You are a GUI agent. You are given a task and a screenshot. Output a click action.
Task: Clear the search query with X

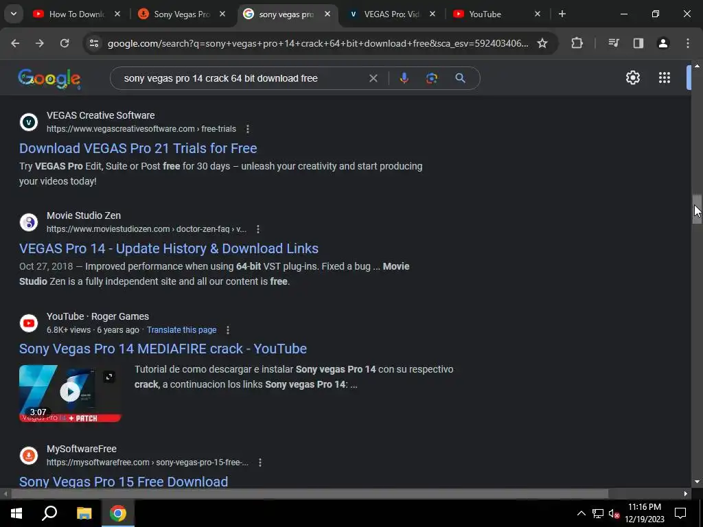[x=373, y=78]
